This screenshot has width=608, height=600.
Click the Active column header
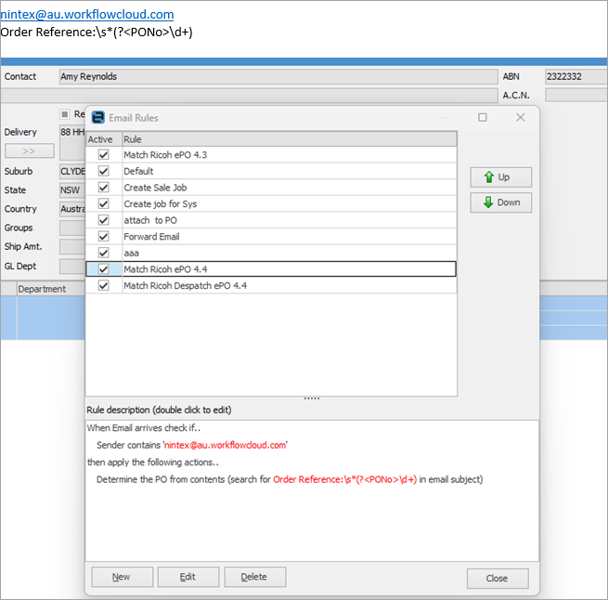click(104, 139)
